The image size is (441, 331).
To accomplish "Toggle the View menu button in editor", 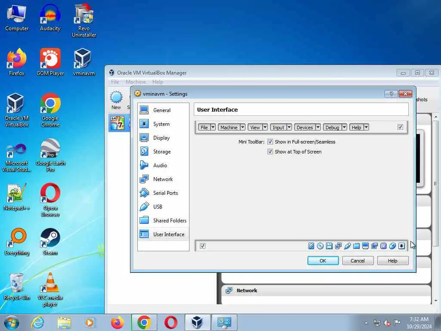I will click(x=255, y=127).
